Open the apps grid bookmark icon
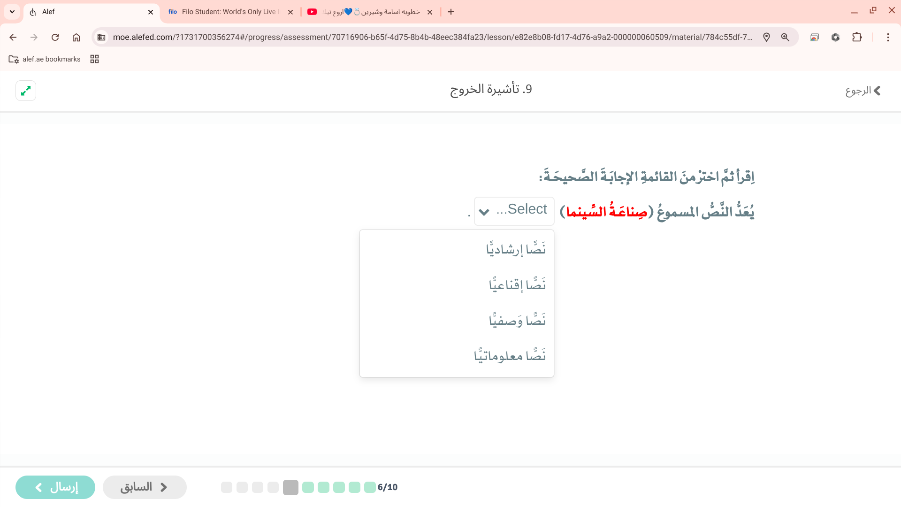 [x=94, y=59]
